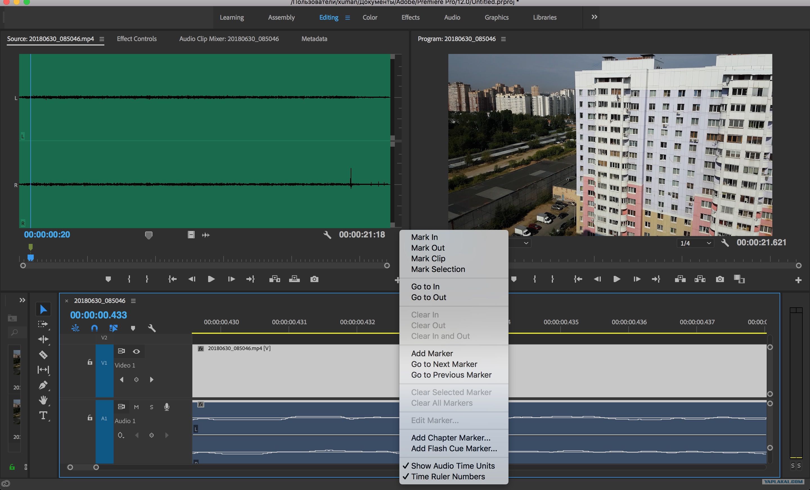
Task: Click timeline playhead timecode 00:00:00.433
Action: (98, 315)
